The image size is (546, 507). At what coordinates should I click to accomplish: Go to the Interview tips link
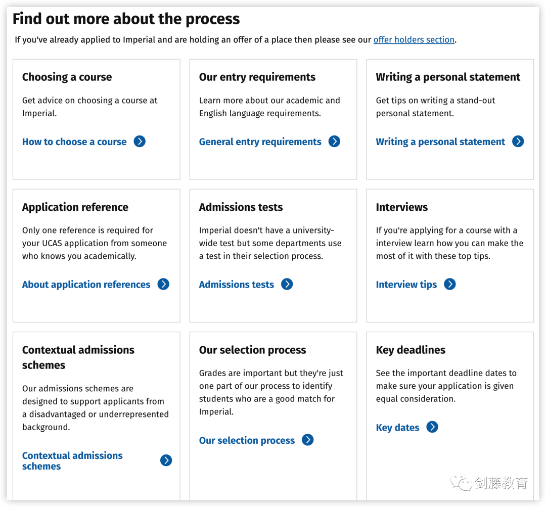pos(406,285)
